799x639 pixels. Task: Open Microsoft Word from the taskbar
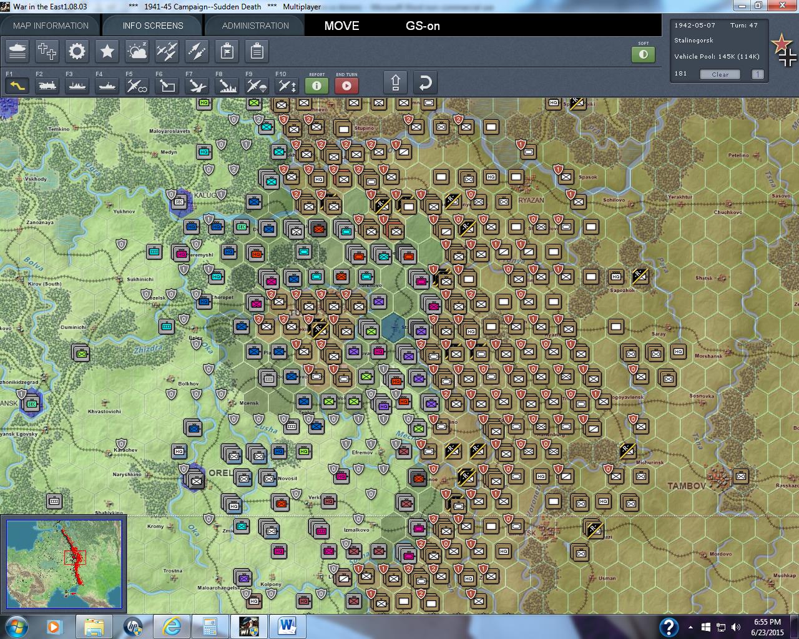pyautogui.click(x=287, y=626)
